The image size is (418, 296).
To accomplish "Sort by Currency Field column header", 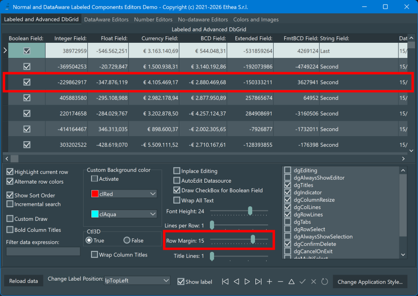I will point(154,39).
